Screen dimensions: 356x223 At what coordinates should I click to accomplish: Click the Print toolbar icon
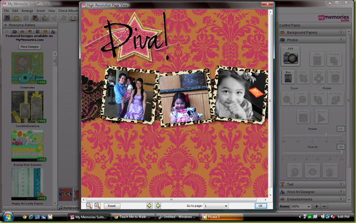click(45, 17)
